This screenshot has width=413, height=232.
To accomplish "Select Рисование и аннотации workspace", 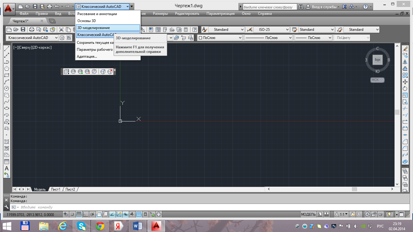I will (x=108, y=14).
